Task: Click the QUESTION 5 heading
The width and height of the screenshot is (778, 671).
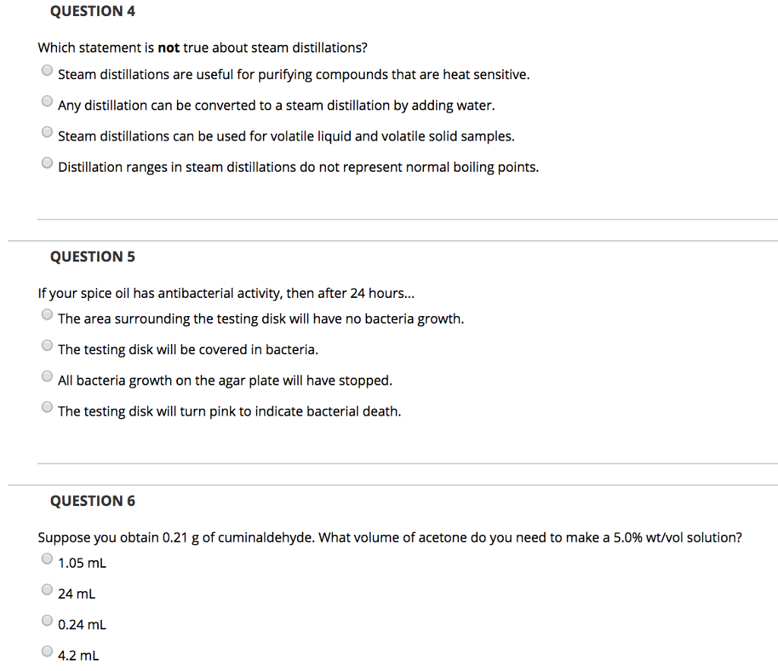Action: (92, 256)
